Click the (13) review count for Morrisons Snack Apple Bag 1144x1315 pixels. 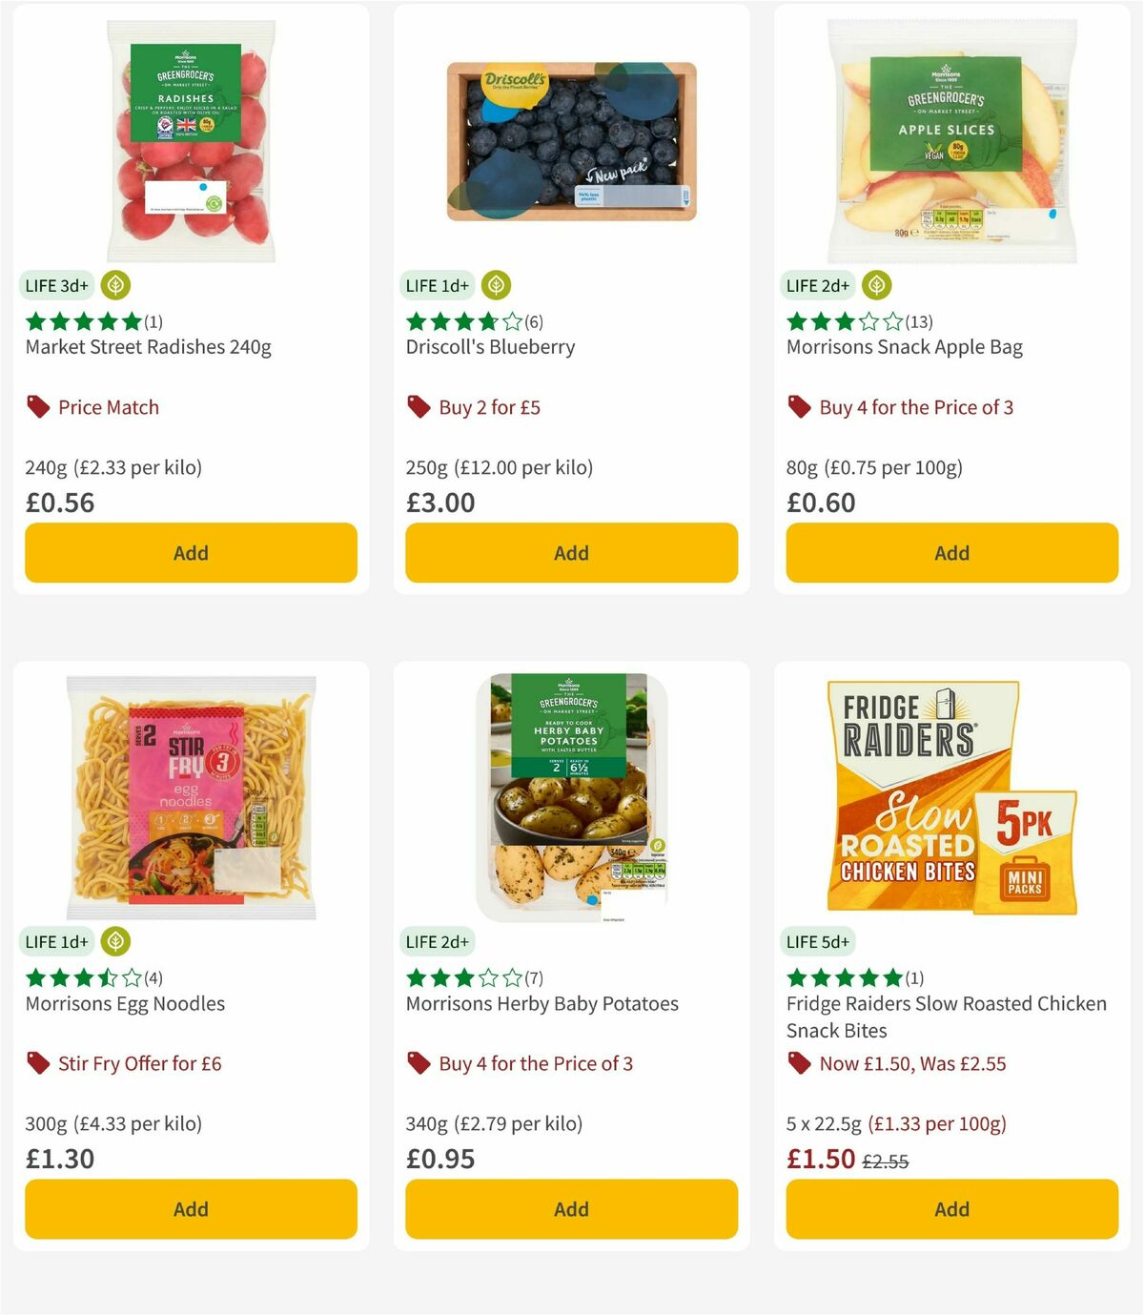(x=917, y=321)
